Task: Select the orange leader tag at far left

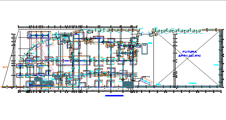Action: pyautogui.click(x=4, y=67)
